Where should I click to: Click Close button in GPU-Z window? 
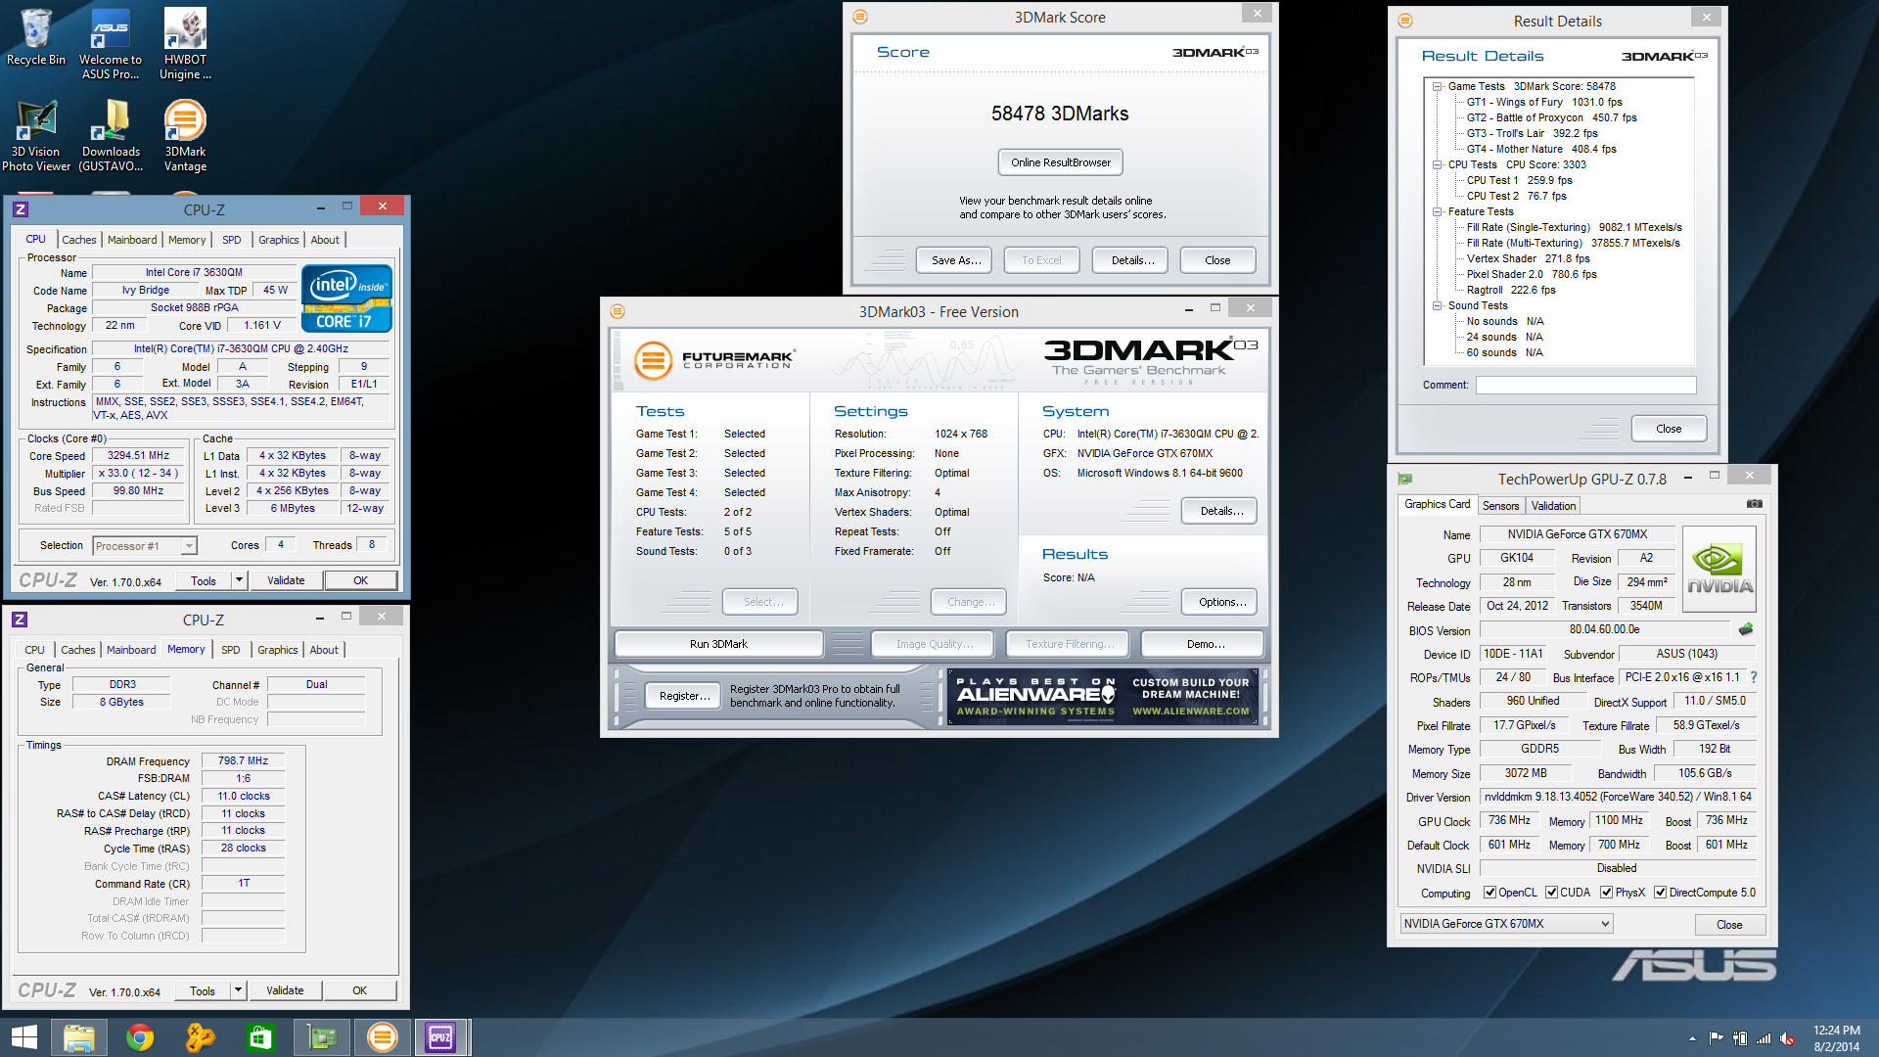tap(1728, 925)
